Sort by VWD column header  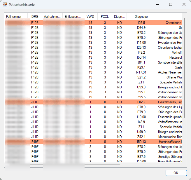[x=90, y=17]
